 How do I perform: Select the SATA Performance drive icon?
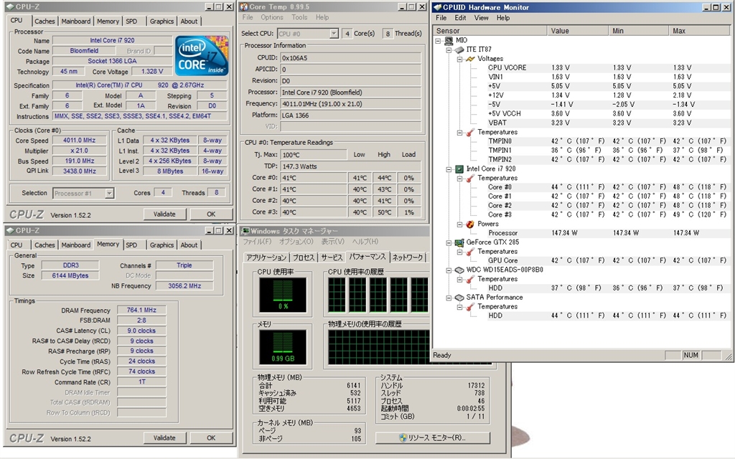(459, 298)
